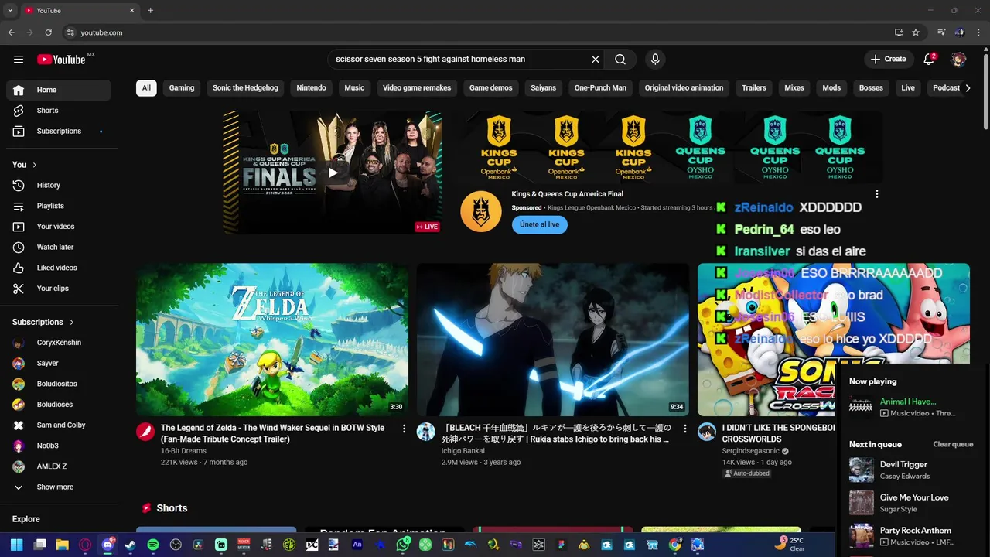Viewport: 990px width, 557px height.
Task: Go to Home in the sidebar
Action: (x=59, y=90)
